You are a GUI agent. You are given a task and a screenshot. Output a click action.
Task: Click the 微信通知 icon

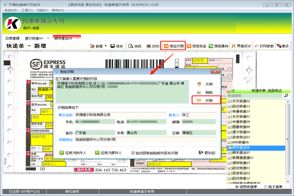(211, 46)
